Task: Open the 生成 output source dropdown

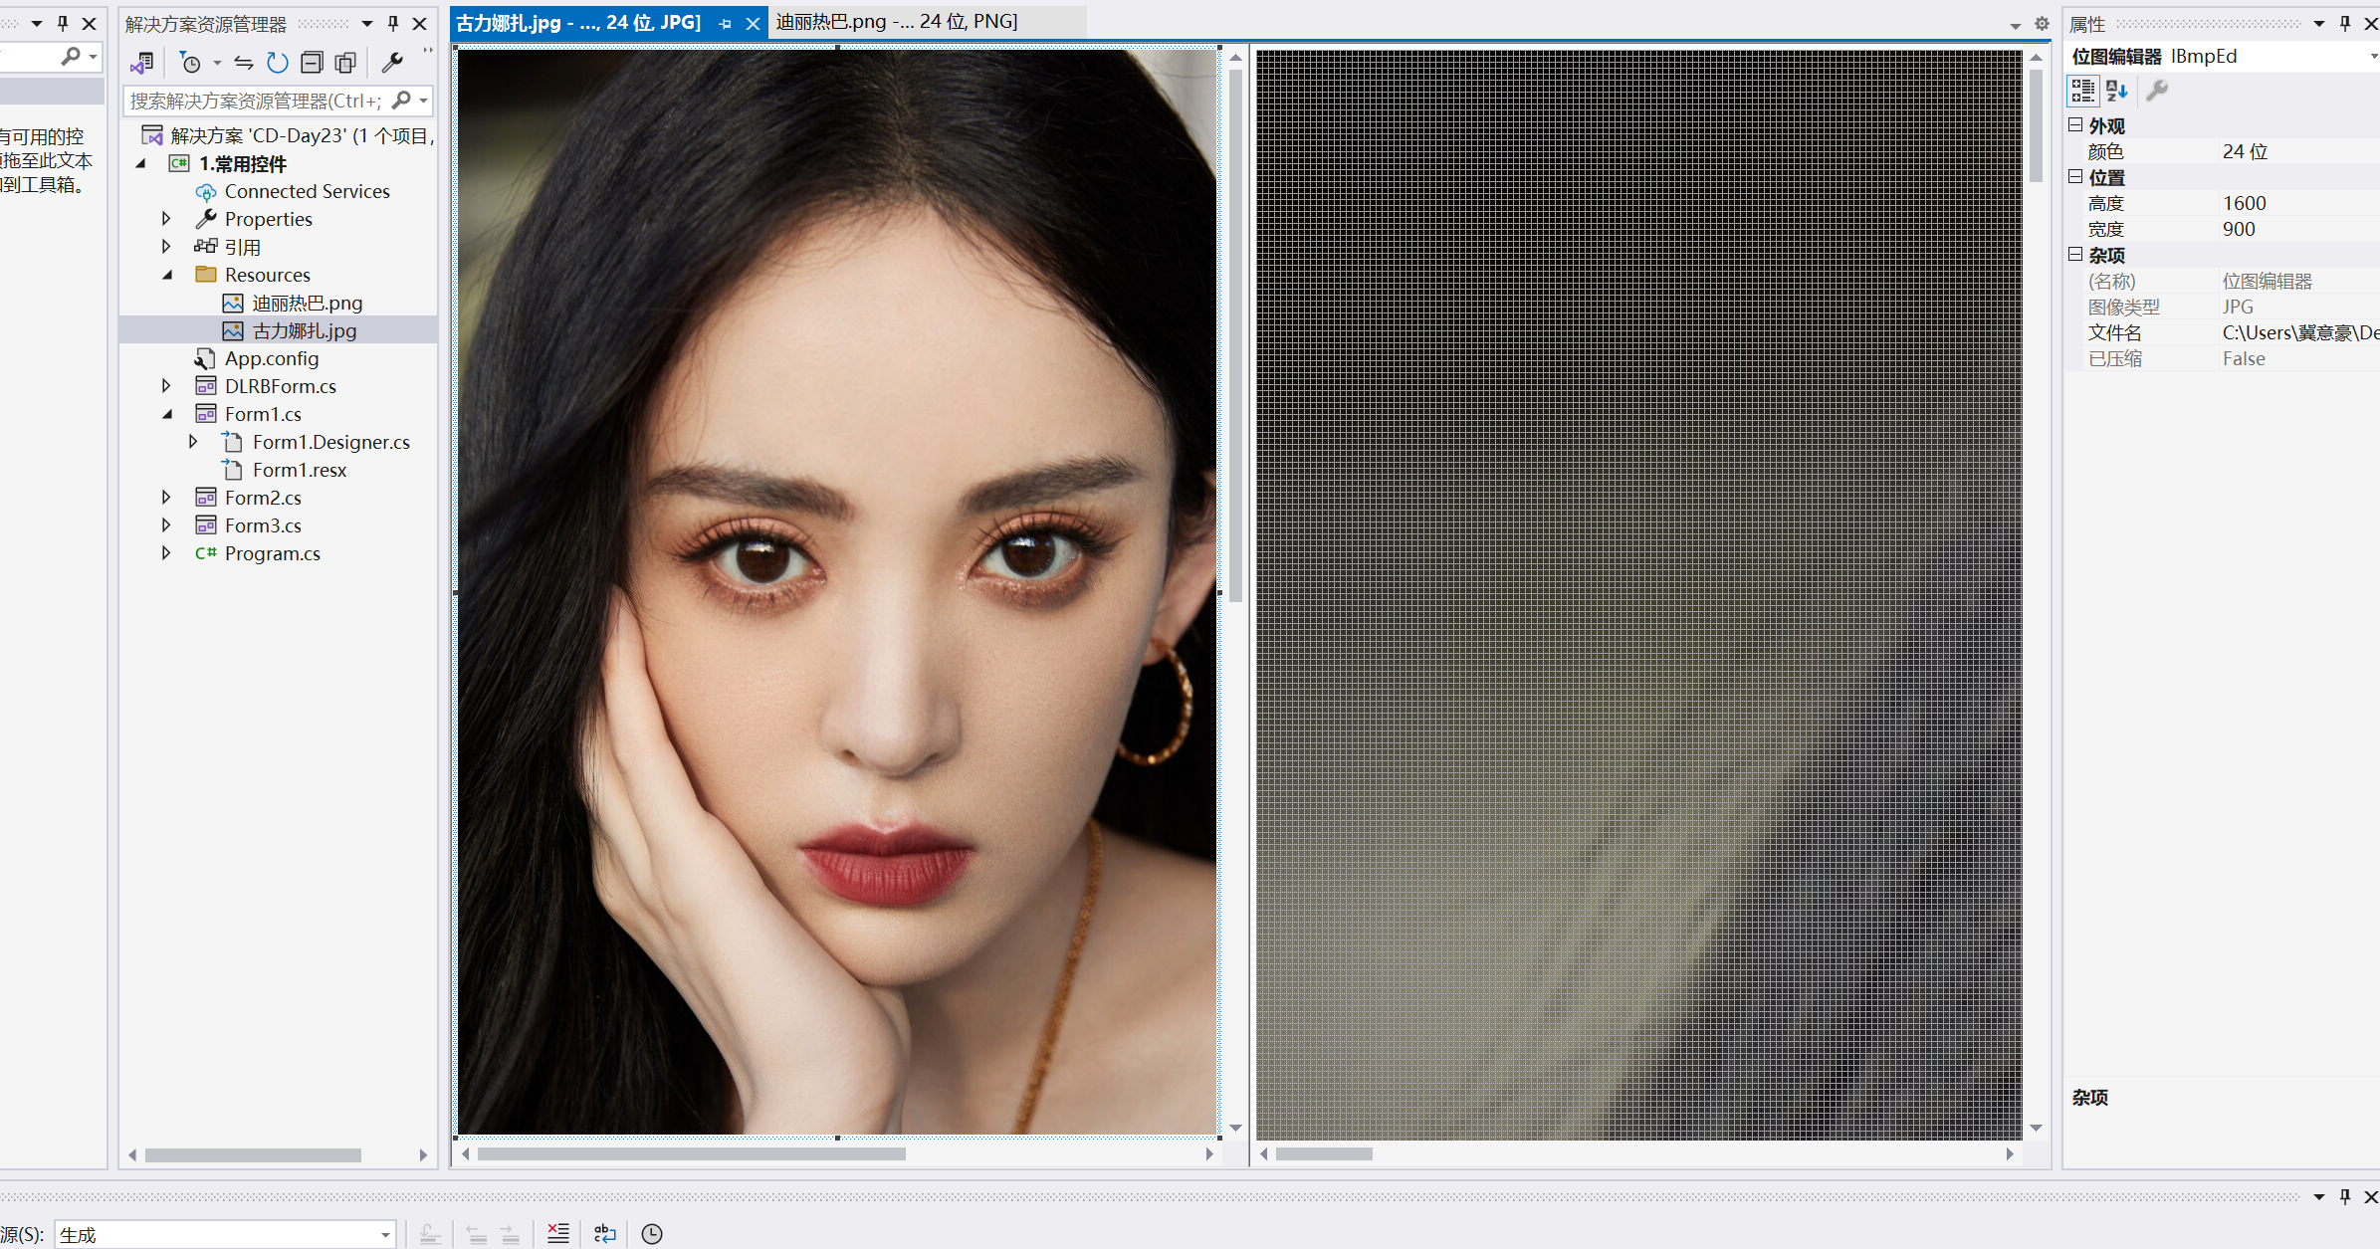Action: coord(385,1234)
